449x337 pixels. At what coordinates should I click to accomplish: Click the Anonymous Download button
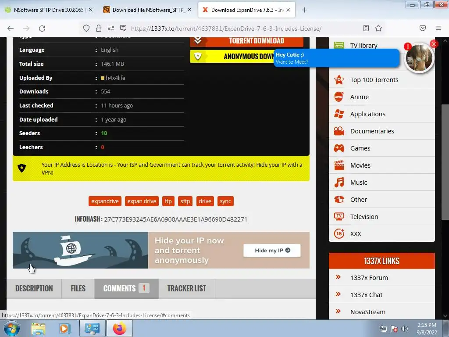(232, 57)
